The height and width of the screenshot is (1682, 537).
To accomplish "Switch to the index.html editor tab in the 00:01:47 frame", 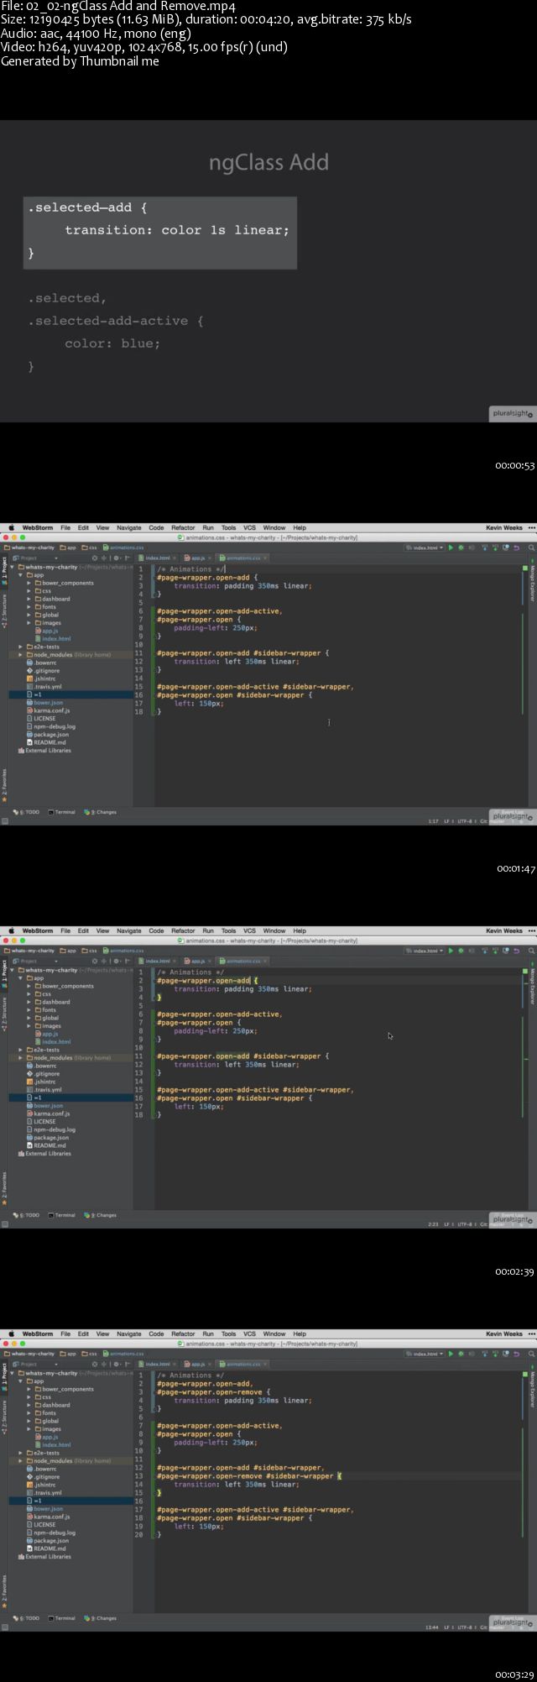I will tap(157, 558).
